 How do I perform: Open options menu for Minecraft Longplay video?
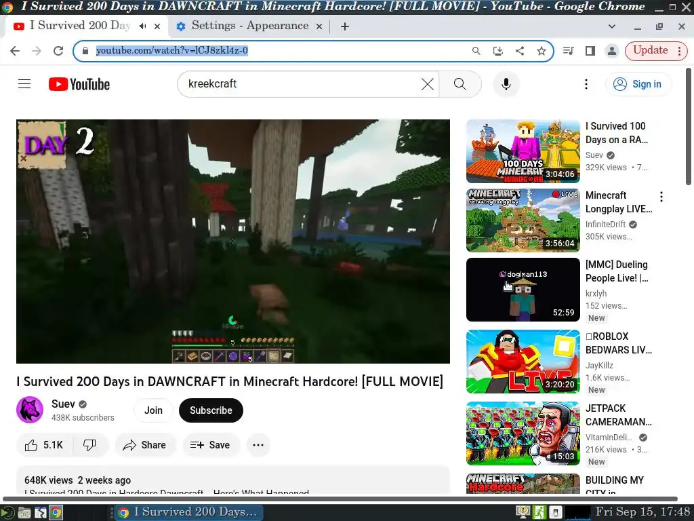[661, 196]
